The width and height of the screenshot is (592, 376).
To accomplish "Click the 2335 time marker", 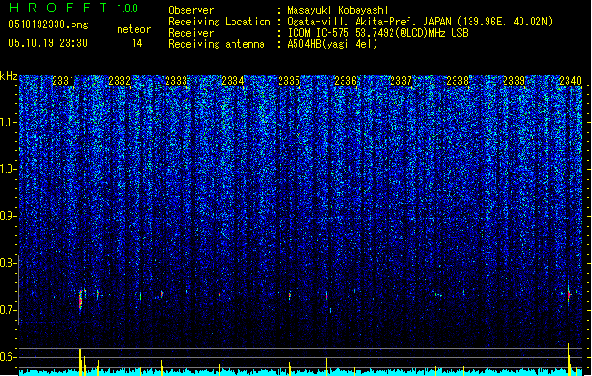I will 289,81.
